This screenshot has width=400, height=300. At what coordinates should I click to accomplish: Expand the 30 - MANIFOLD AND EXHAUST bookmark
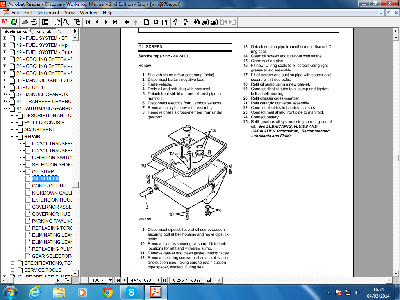point(5,80)
